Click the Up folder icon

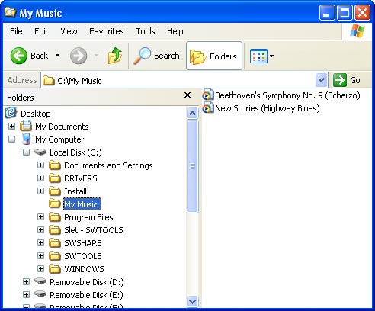[115, 56]
